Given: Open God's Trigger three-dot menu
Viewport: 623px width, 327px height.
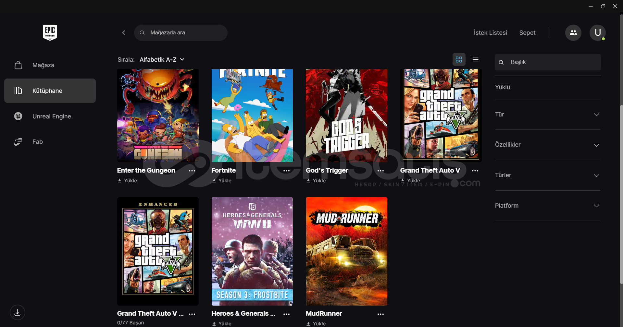Looking at the screenshot, I should [x=381, y=171].
